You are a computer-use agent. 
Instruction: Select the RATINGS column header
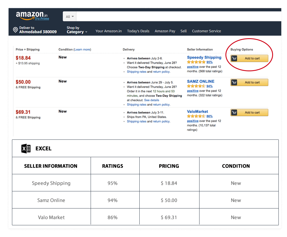(x=115, y=166)
